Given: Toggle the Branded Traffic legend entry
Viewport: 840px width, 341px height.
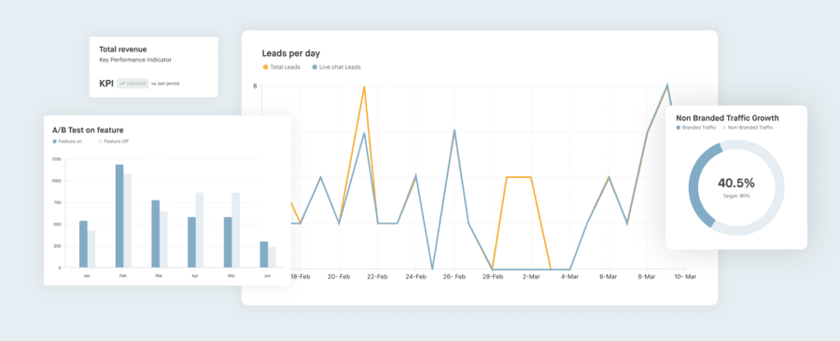Looking at the screenshot, I should 696,128.
